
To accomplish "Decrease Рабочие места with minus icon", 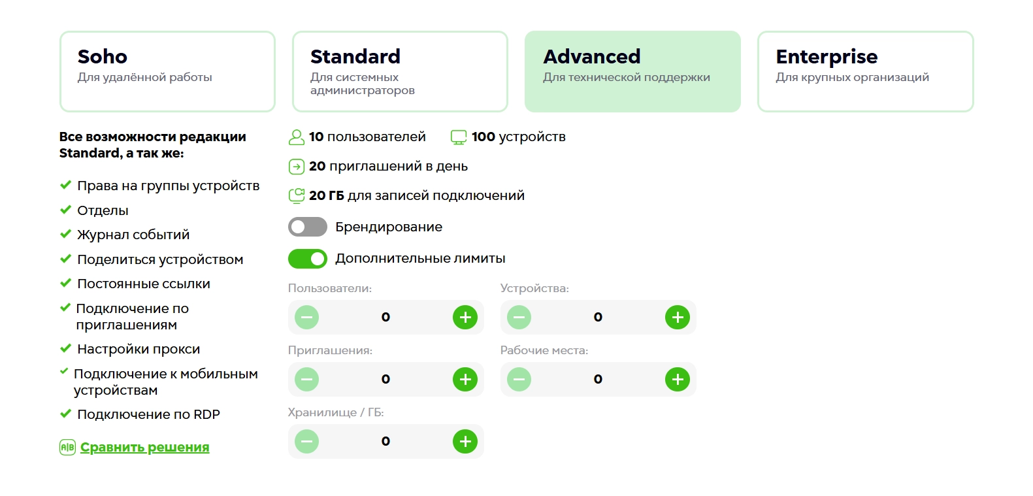I will coord(519,380).
